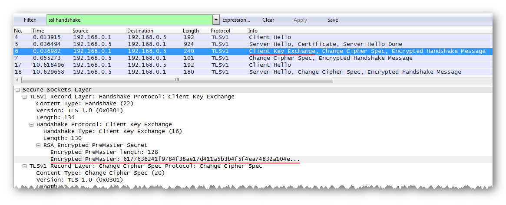The width and height of the screenshot is (506, 205).
Task: Collapse the TLSv1 Client Key Exchange record layer
Action: point(24,97)
